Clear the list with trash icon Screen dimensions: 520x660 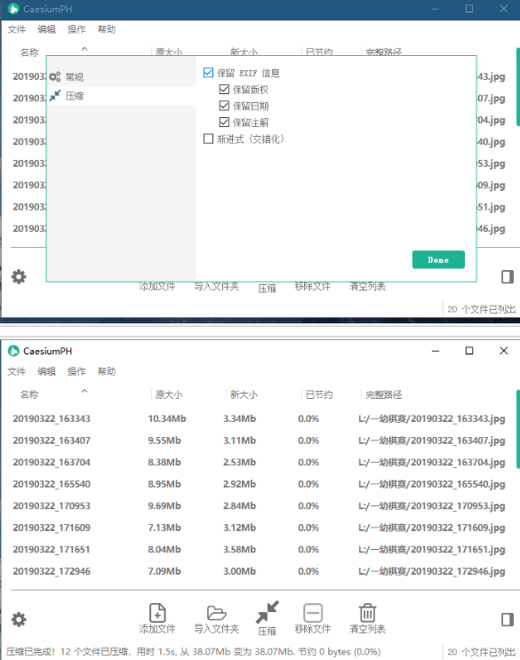[x=367, y=612]
